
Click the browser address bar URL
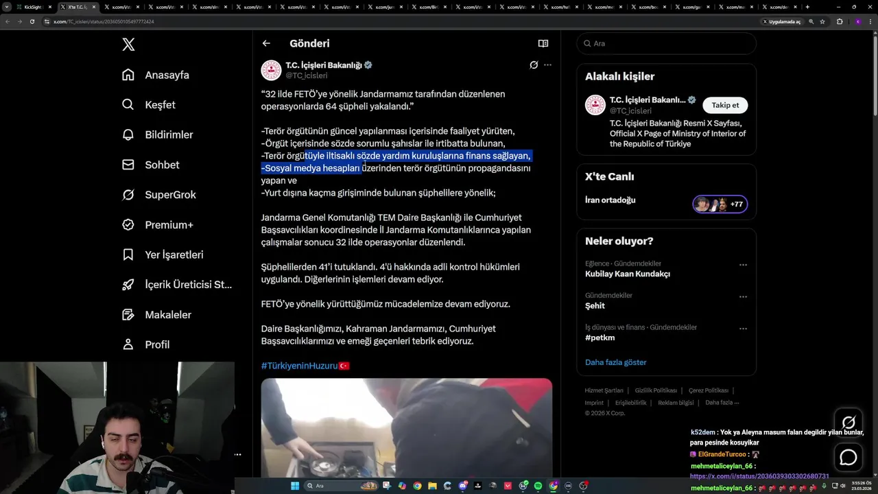point(103,21)
